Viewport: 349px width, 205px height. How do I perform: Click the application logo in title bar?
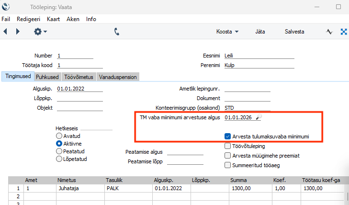click(x=7, y=7)
